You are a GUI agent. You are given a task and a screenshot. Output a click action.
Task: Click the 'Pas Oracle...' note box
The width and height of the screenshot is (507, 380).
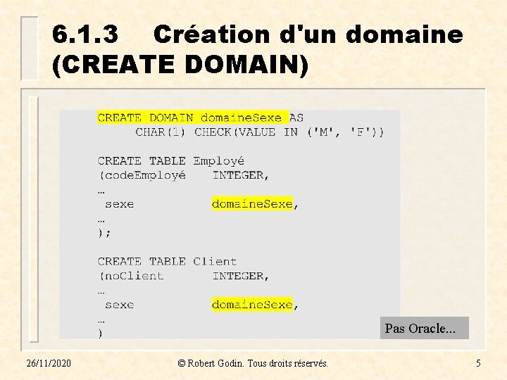(x=424, y=328)
